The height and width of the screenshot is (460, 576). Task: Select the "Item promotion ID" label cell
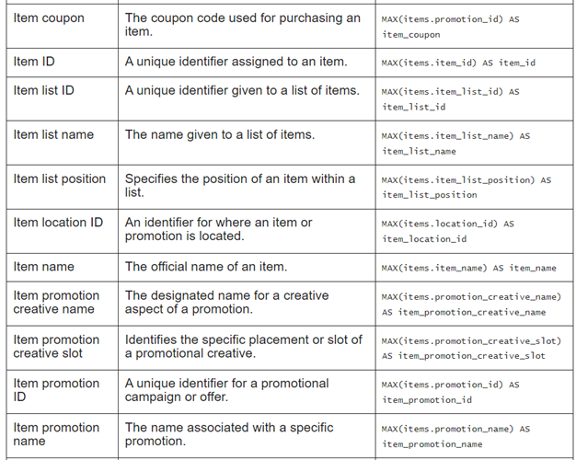click(x=56, y=390)
